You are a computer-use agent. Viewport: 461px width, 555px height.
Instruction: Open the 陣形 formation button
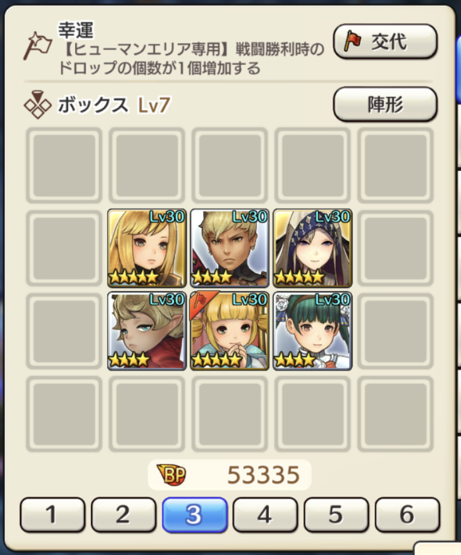[x=385, y=104]
